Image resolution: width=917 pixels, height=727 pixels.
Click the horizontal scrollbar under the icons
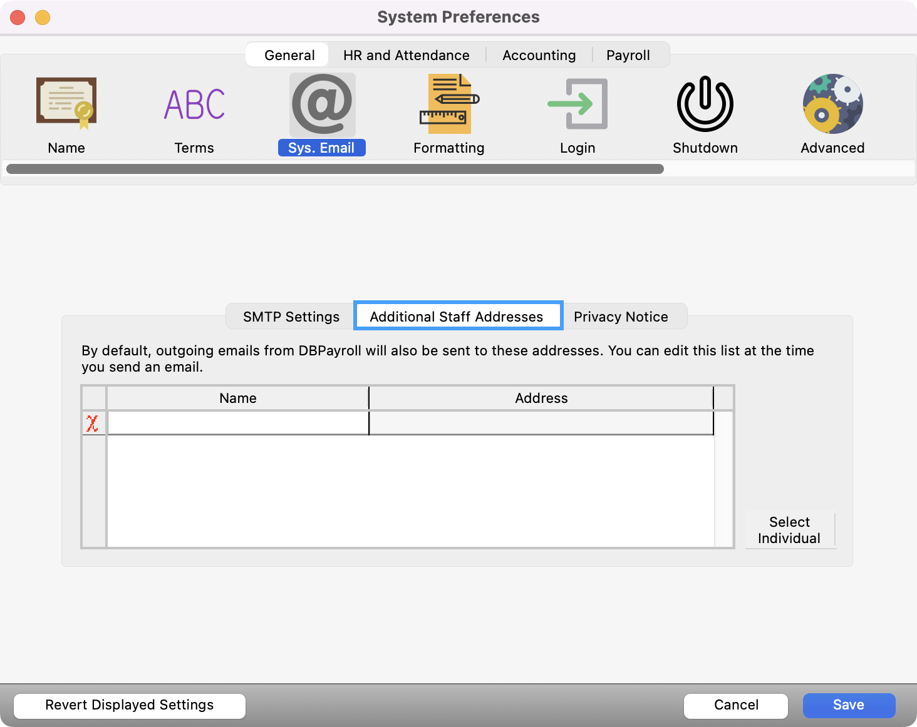334,169
